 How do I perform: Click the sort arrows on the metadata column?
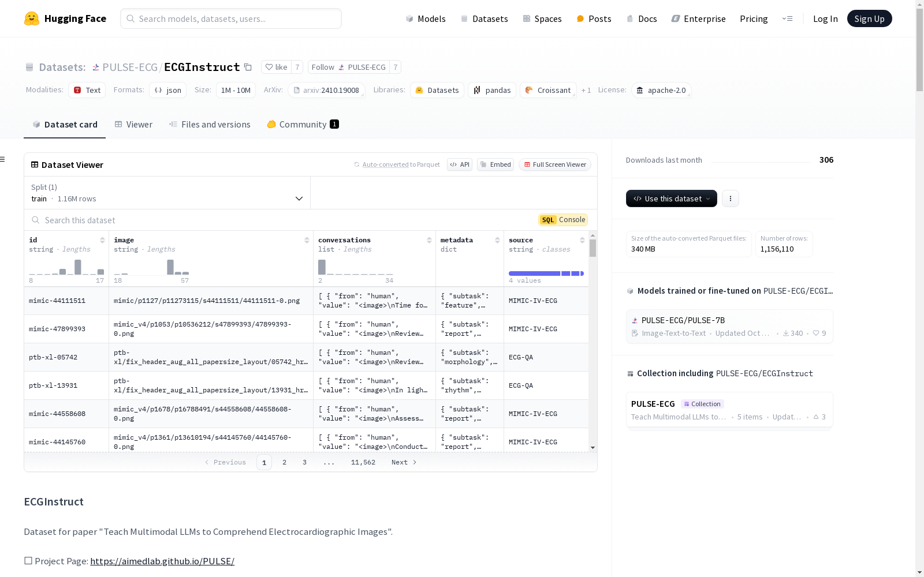click(x=497, y=240)
